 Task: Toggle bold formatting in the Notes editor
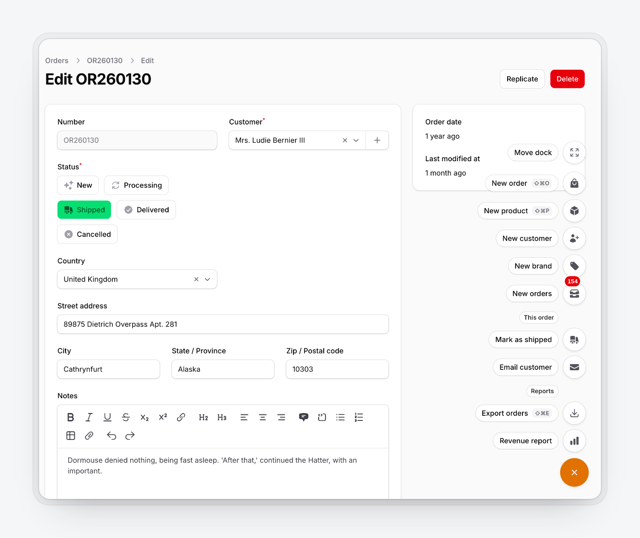click(71, 417)
